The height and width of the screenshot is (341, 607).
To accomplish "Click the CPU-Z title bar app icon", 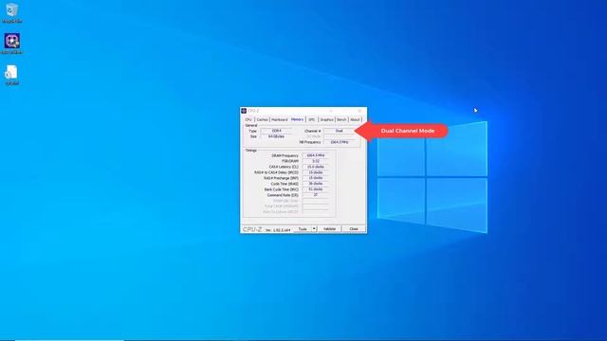I will (244, 111).
